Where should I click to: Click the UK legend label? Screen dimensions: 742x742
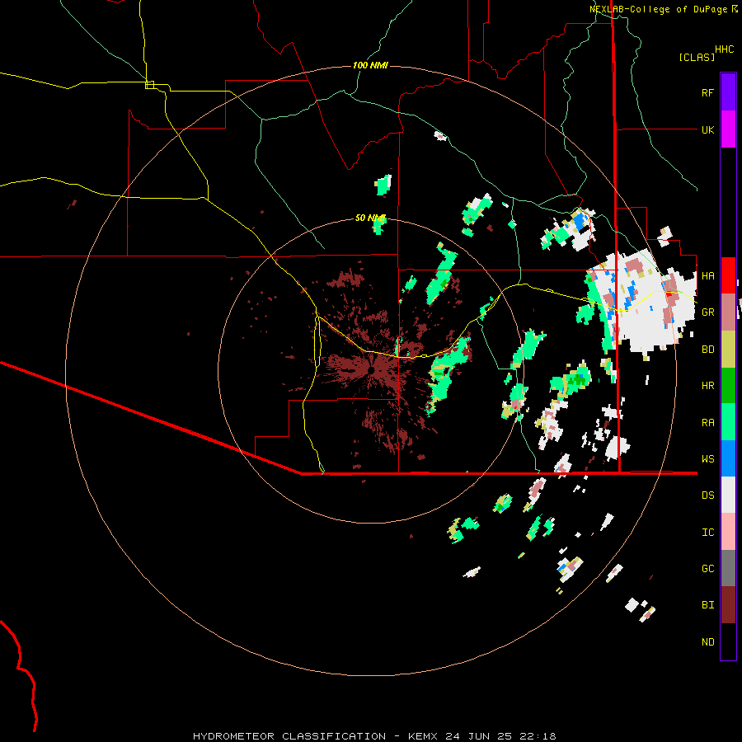[707, 129]
